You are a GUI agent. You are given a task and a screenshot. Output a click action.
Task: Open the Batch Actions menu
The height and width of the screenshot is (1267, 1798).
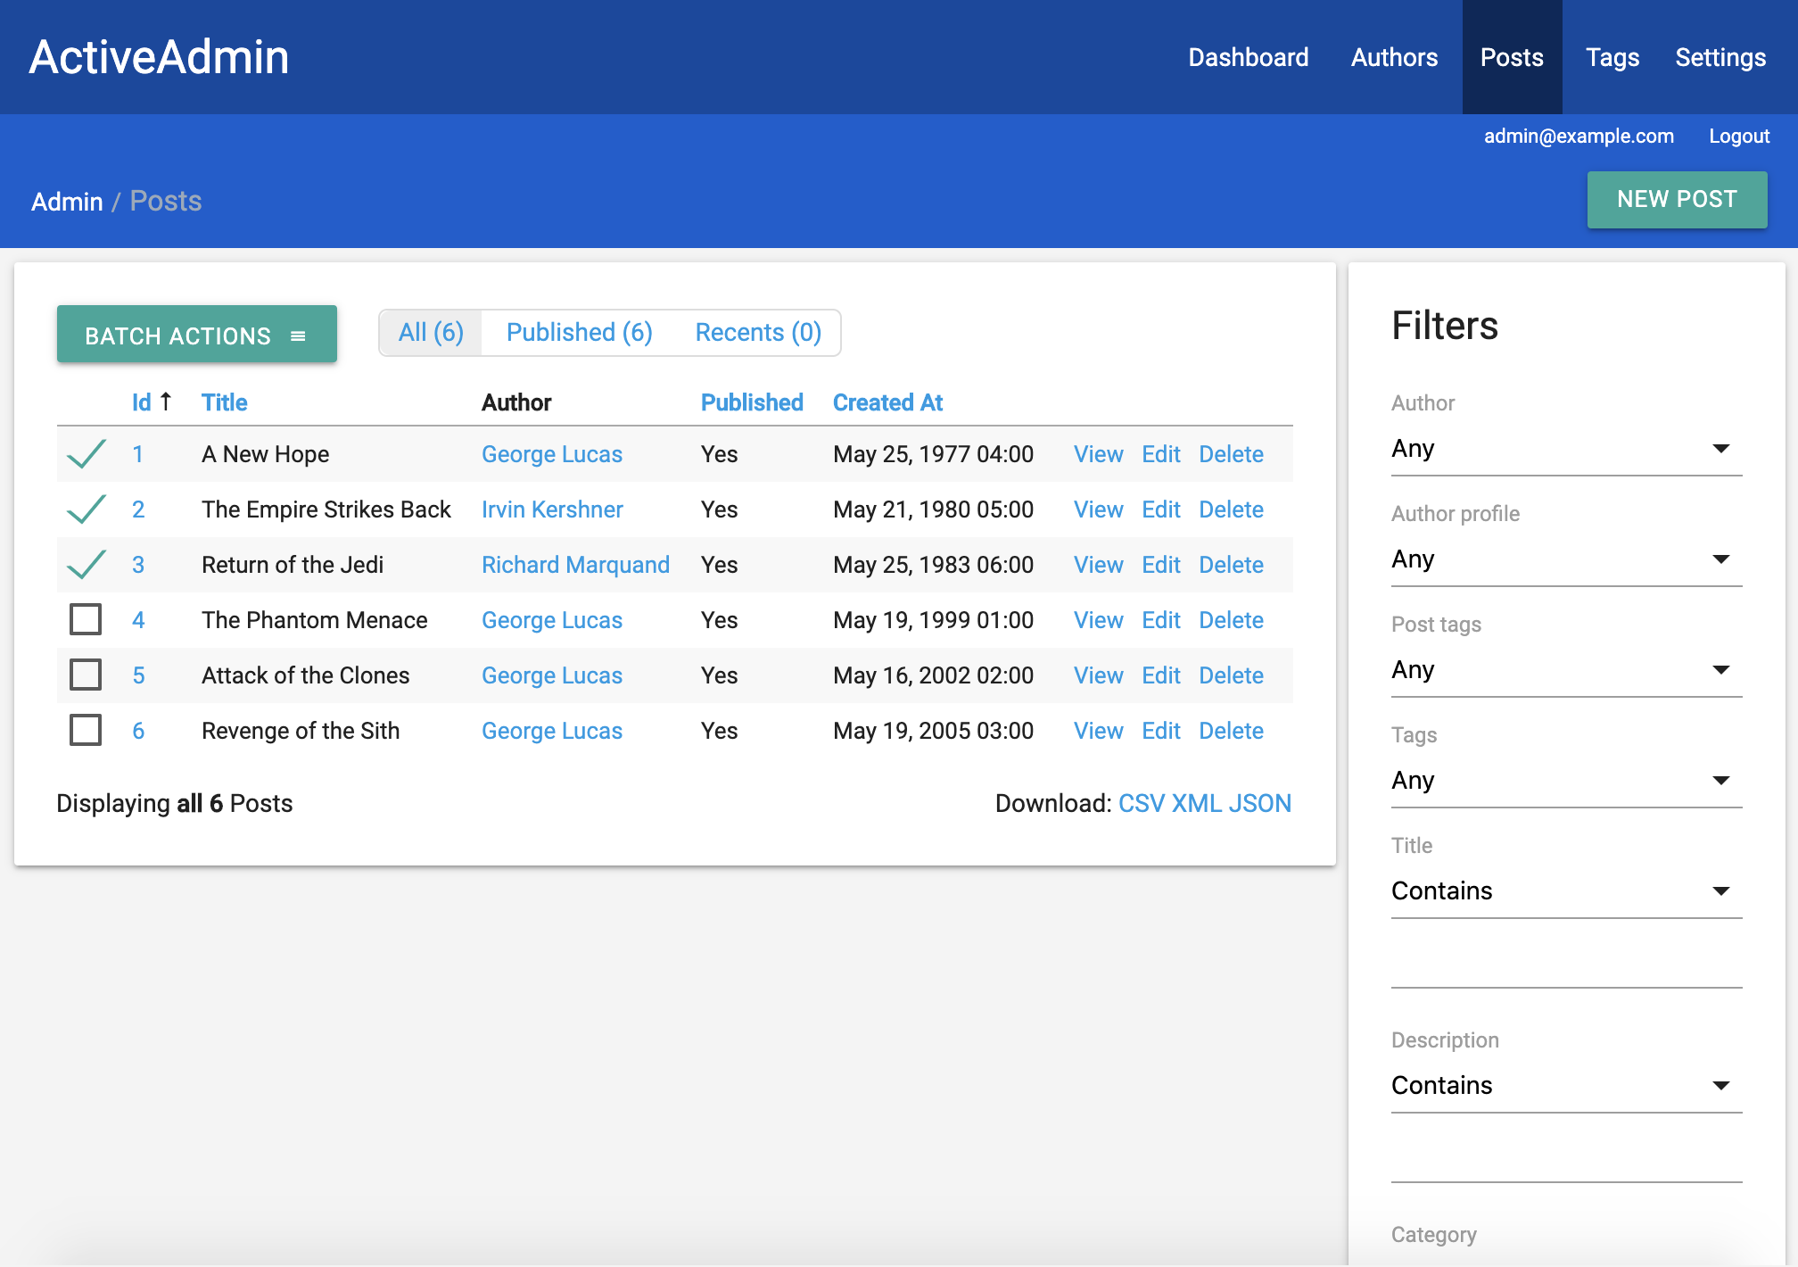coord(196,335)
